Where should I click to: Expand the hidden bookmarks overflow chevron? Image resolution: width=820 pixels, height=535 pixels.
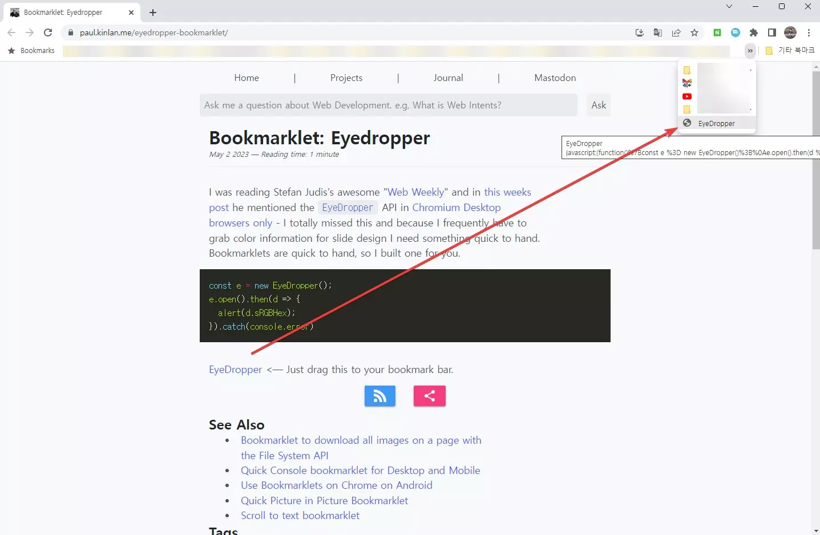coord(750,51)
